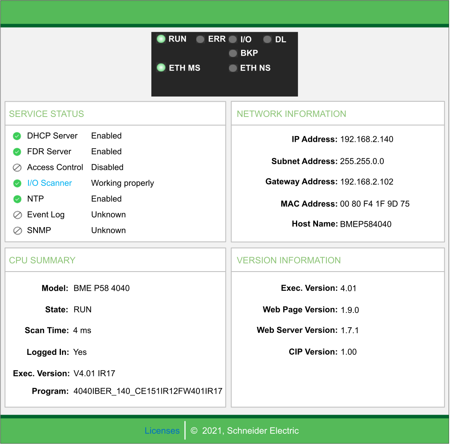Image resolution: width=451 pixels, height=445 pixels.
Task: Click the CPU SUMMARY panel header
Action: (42, 260)
